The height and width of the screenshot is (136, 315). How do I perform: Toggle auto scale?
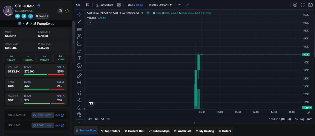click(309, 119)
